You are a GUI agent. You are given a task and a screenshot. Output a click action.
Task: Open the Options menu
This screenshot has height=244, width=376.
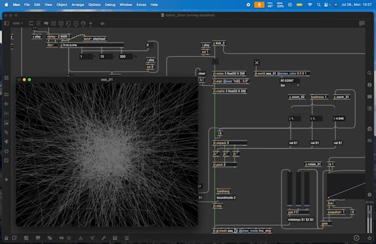[95, 4]
